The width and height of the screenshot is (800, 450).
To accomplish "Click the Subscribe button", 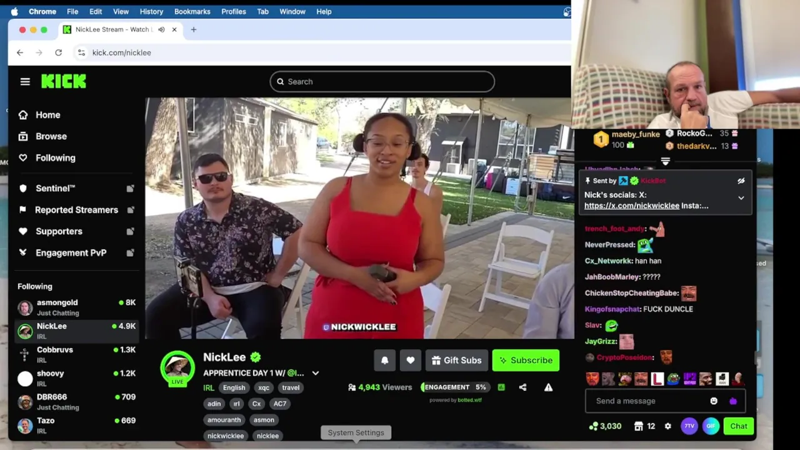I will [526, 360].
